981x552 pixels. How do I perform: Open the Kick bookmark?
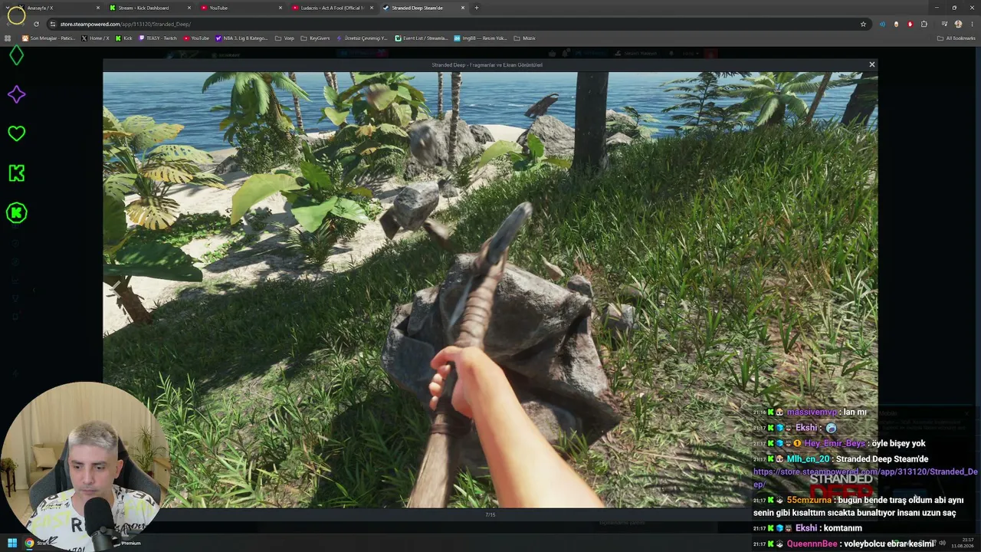123,38
